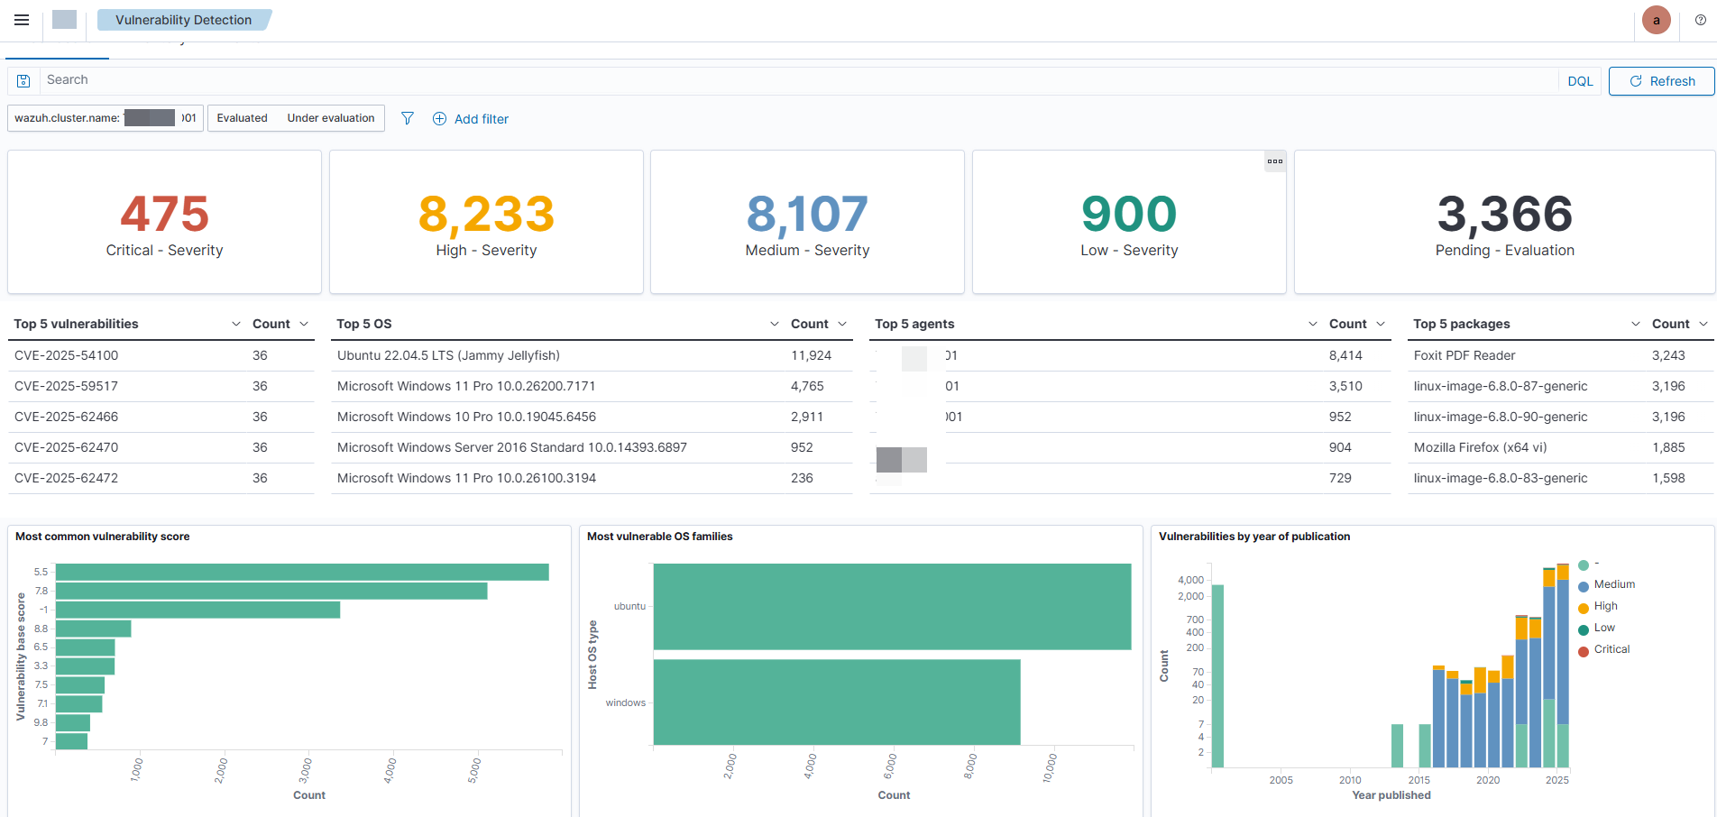
Task: Toggle the Evaluated filter option
Action: pyautogui.click(x=242, y=118)
